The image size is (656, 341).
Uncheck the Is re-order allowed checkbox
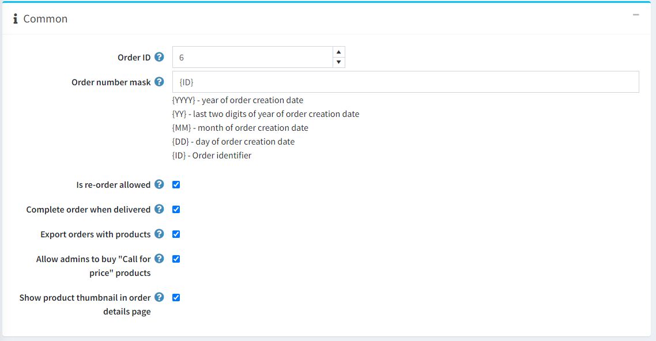[x=176, y=185]
